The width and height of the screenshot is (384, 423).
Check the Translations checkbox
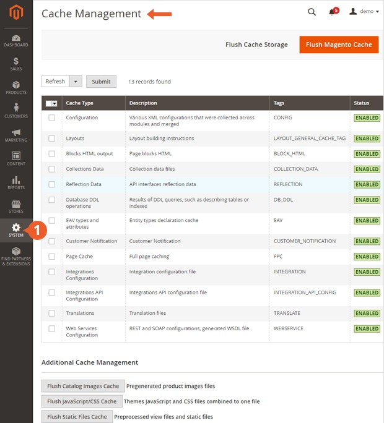tap(52, 313)
